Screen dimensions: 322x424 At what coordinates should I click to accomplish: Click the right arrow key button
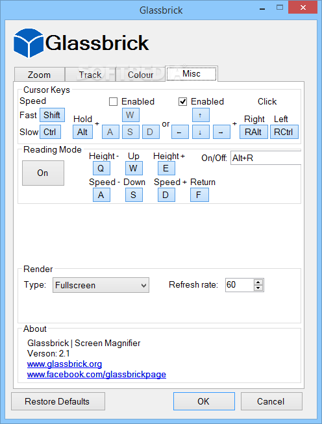[x=221, y=132]
